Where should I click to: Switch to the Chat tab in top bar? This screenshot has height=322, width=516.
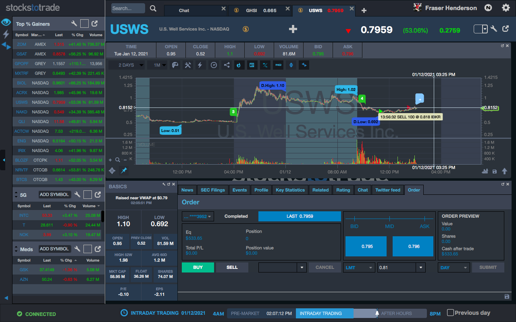point(196,10)
